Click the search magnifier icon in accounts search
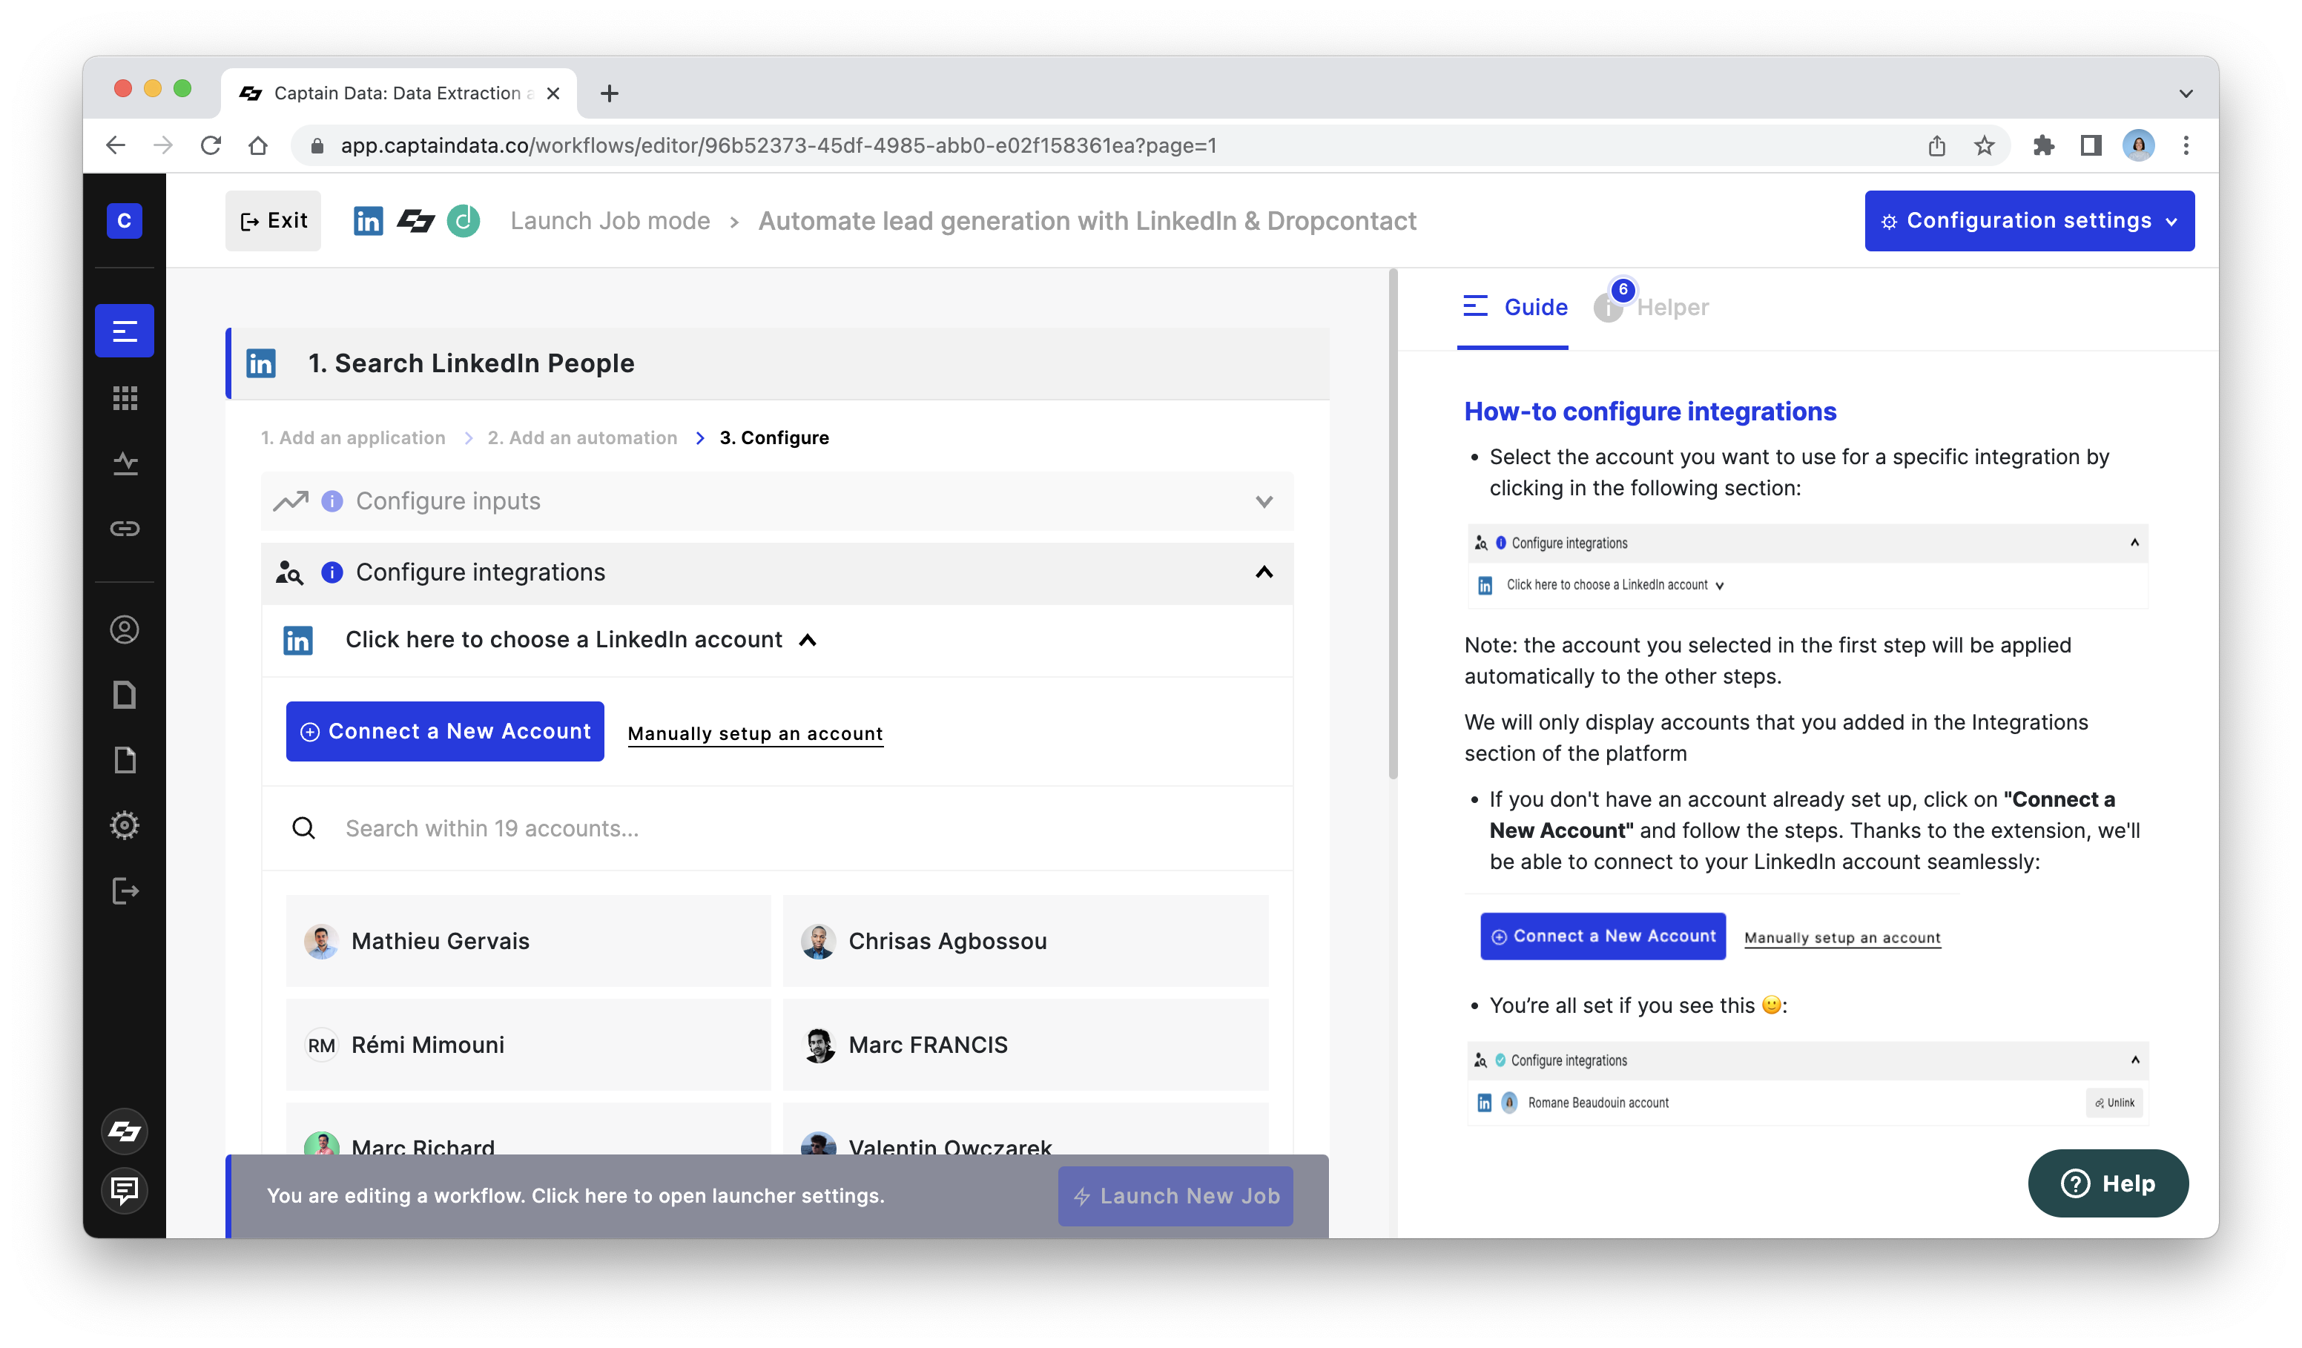2302x1348 pixels. click(x=303, y=828)
